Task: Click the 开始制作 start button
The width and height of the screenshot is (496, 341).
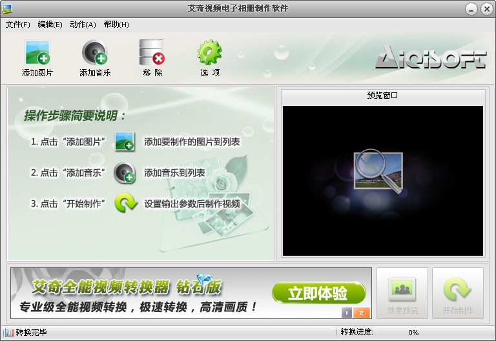Action: click(x=458, y=293)
